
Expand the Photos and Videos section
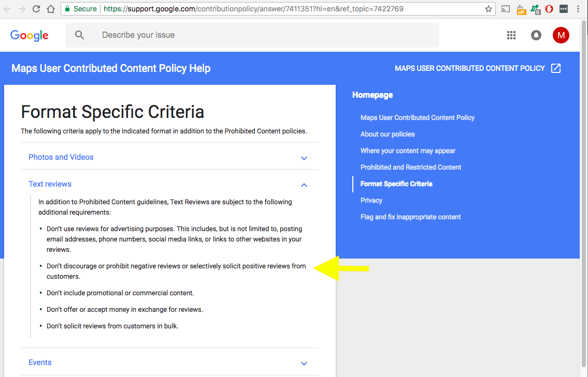[x=304, y=158]
